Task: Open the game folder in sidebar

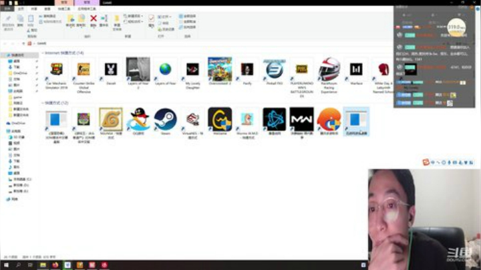Action: coord(17,98)
